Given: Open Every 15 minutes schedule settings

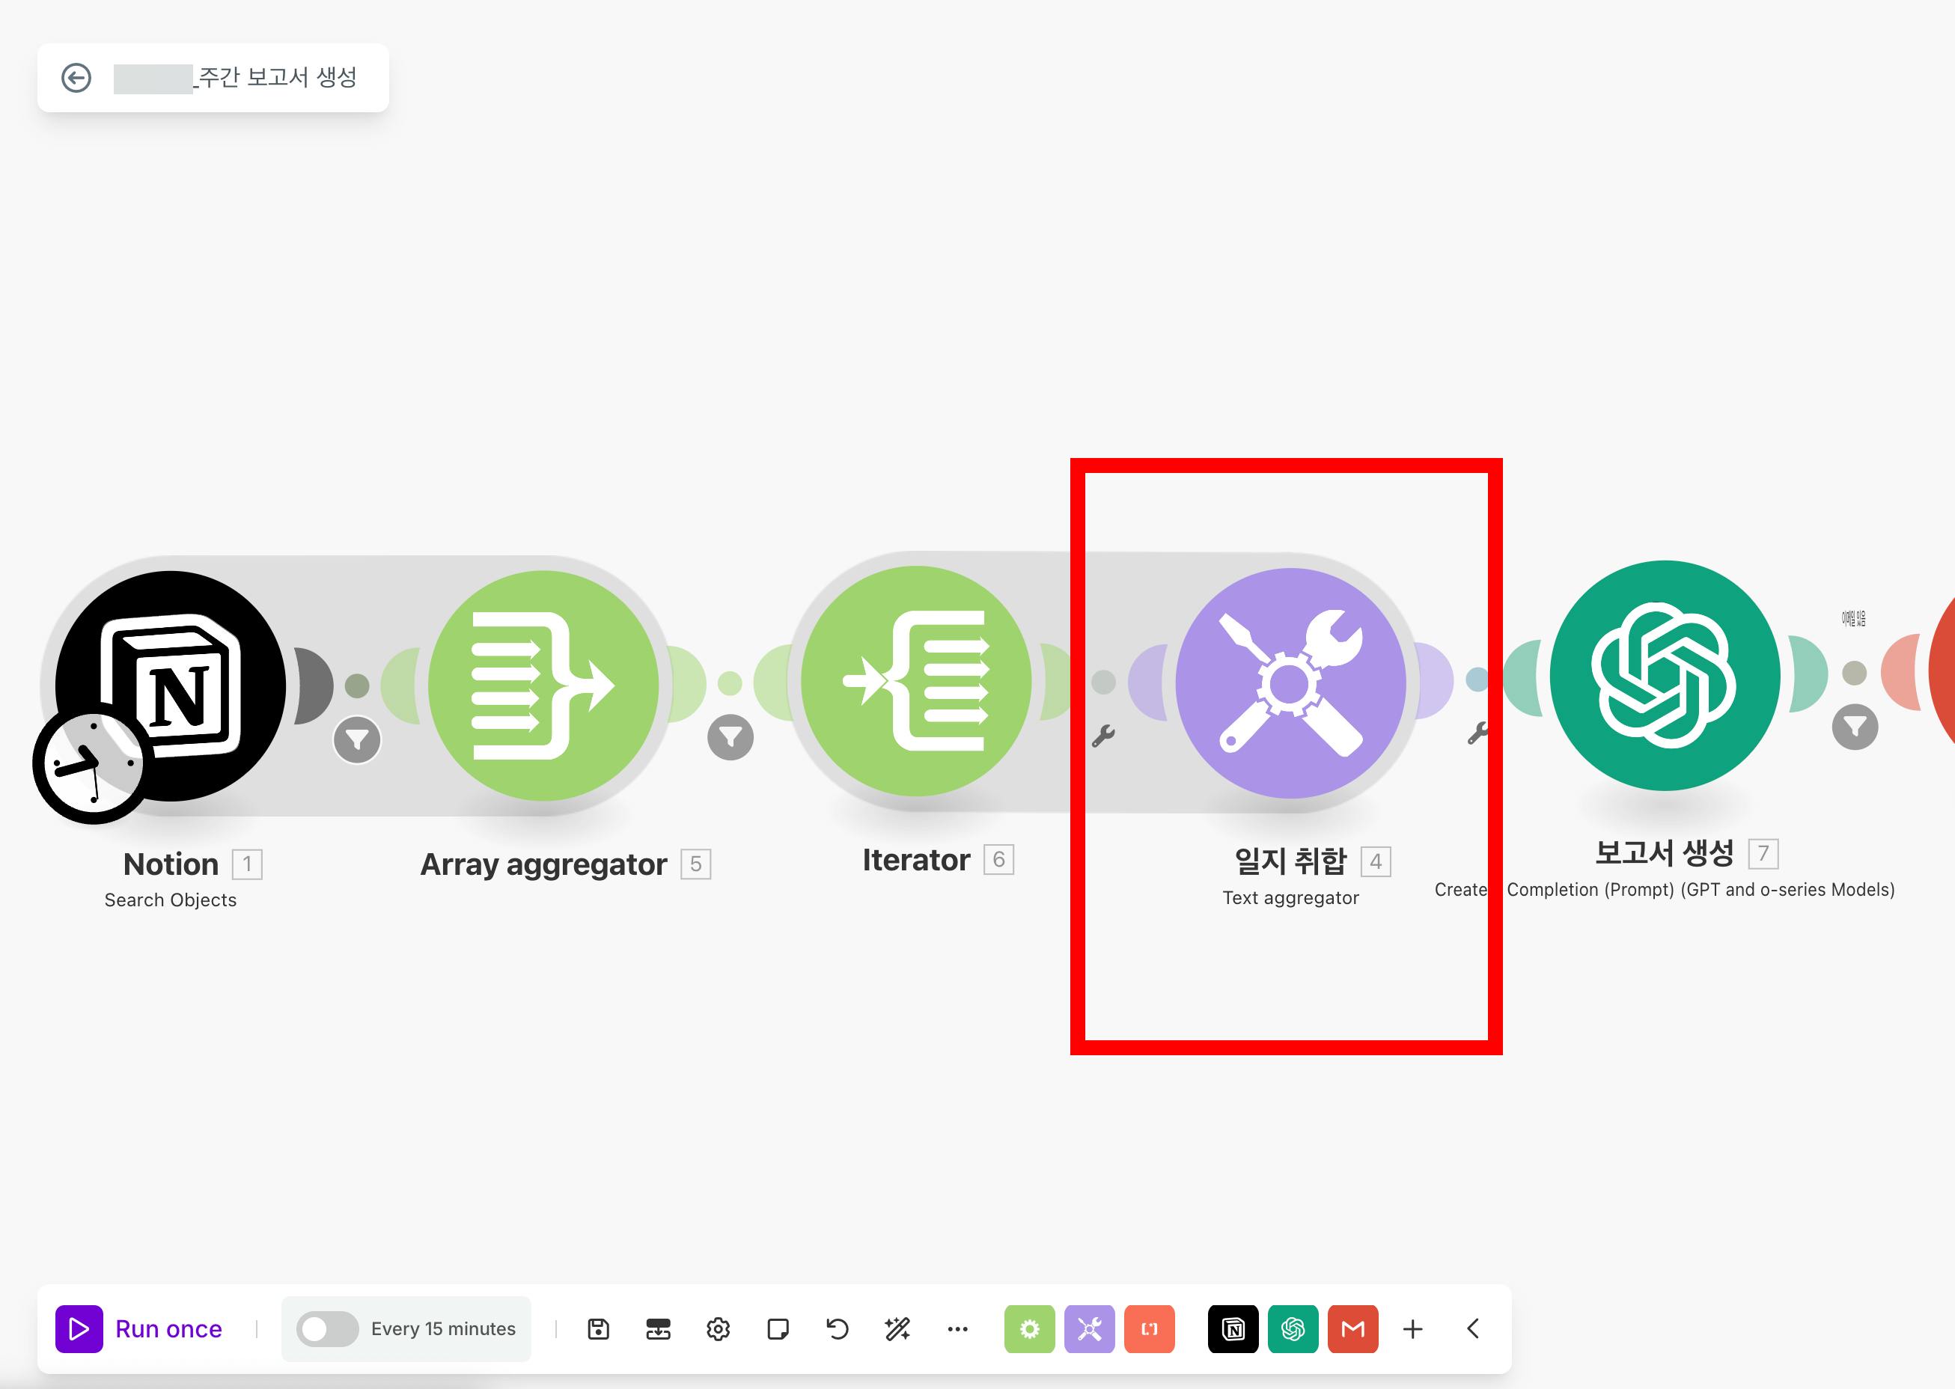Looking at the screenshot, I should click(x=443, y=1328).
